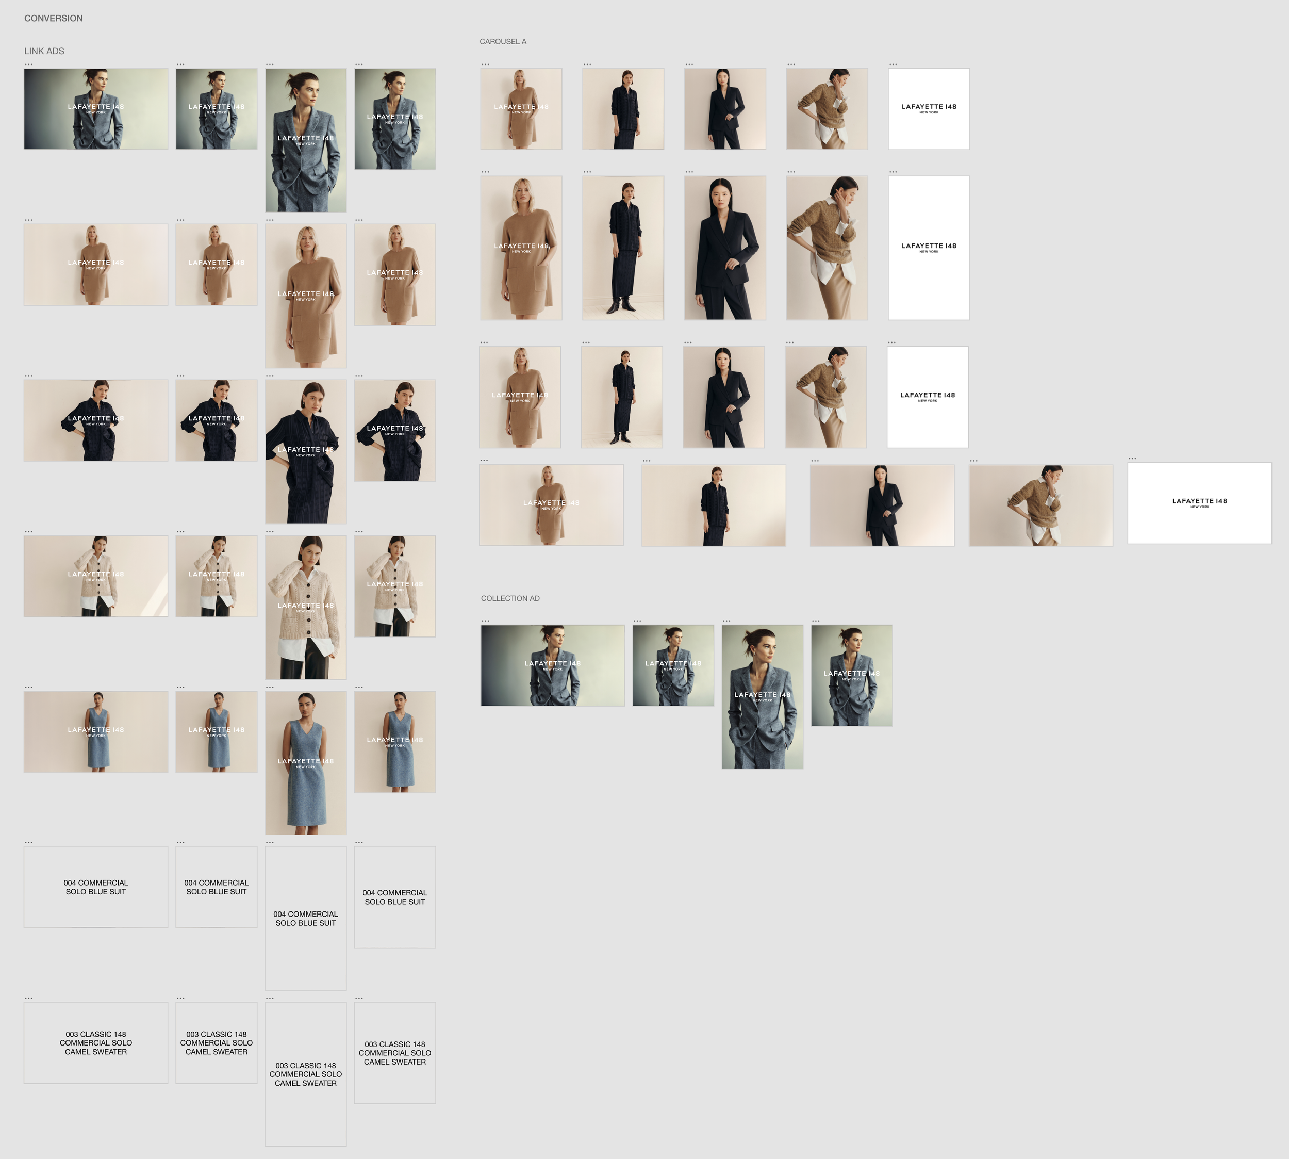1289x1159 pixels.
Task: Select tall portrait blue suit frame in Collection Ad
Action: coord(762,697)
